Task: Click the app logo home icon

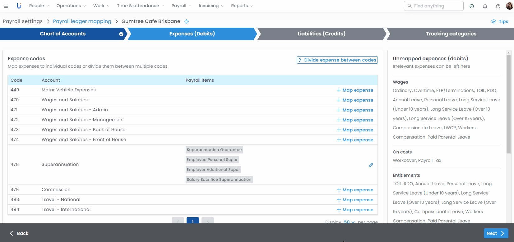Action: 19,6
